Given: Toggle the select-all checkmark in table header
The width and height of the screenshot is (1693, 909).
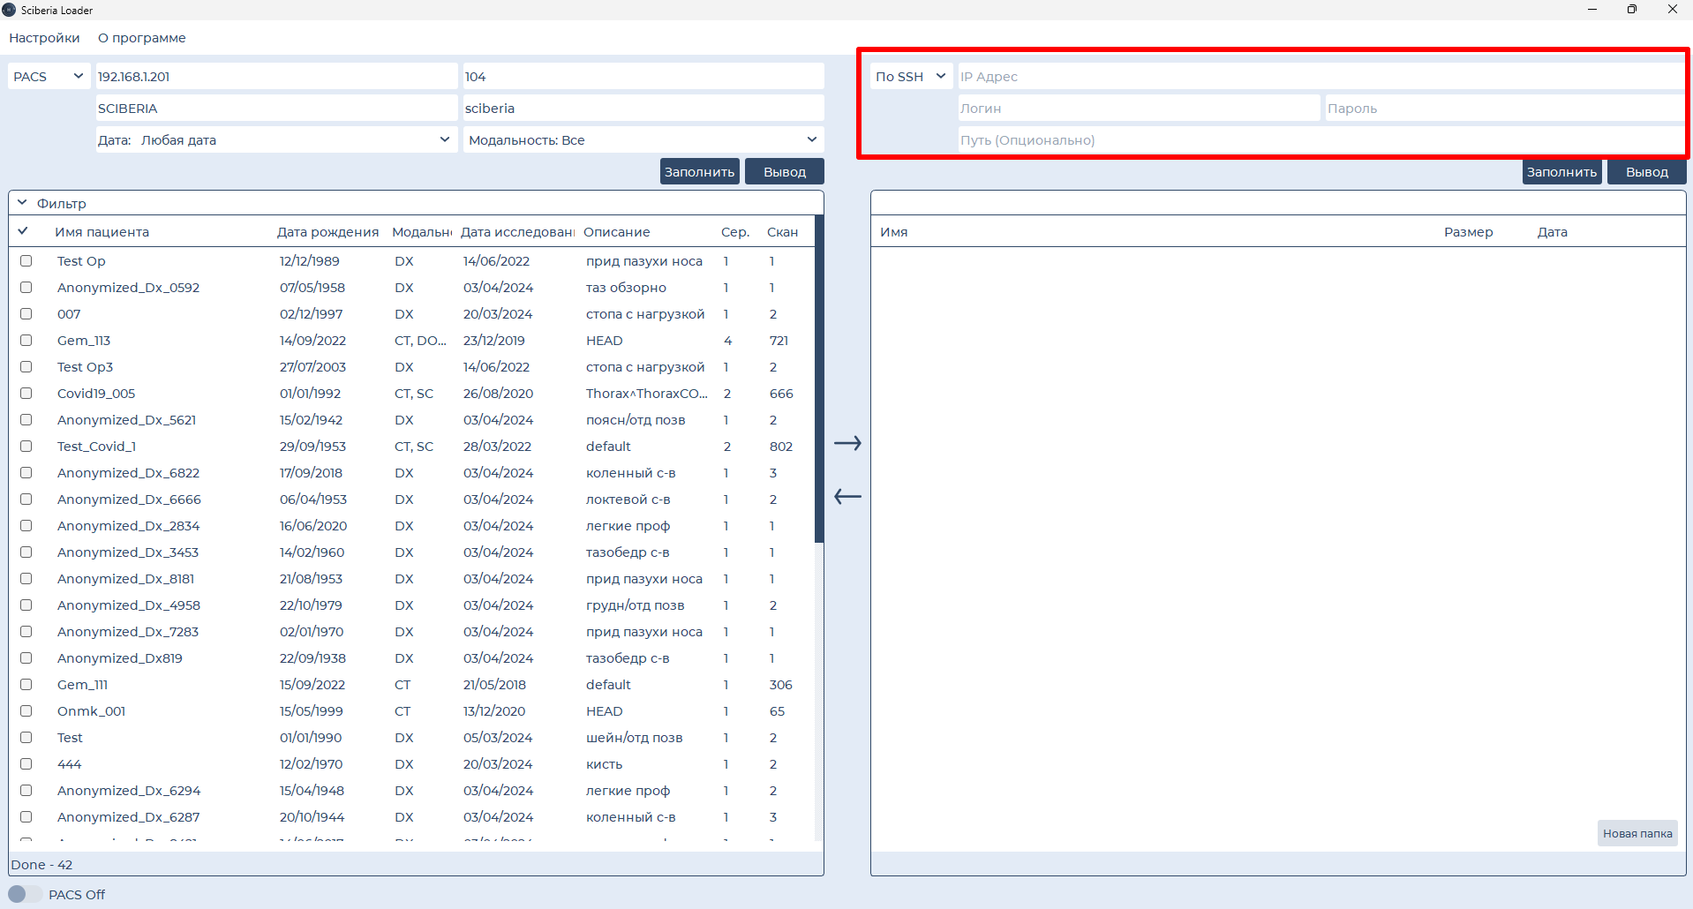Looking at the screenshot, I should coord(23,231).
